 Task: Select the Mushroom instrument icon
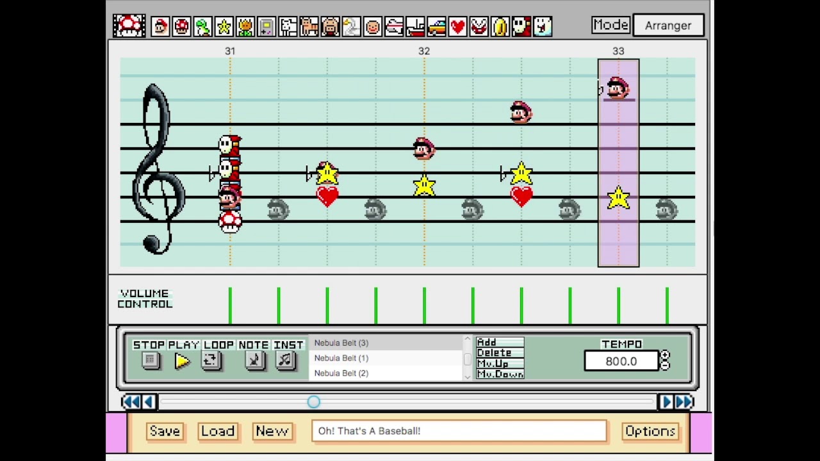[x=181, y=26]
